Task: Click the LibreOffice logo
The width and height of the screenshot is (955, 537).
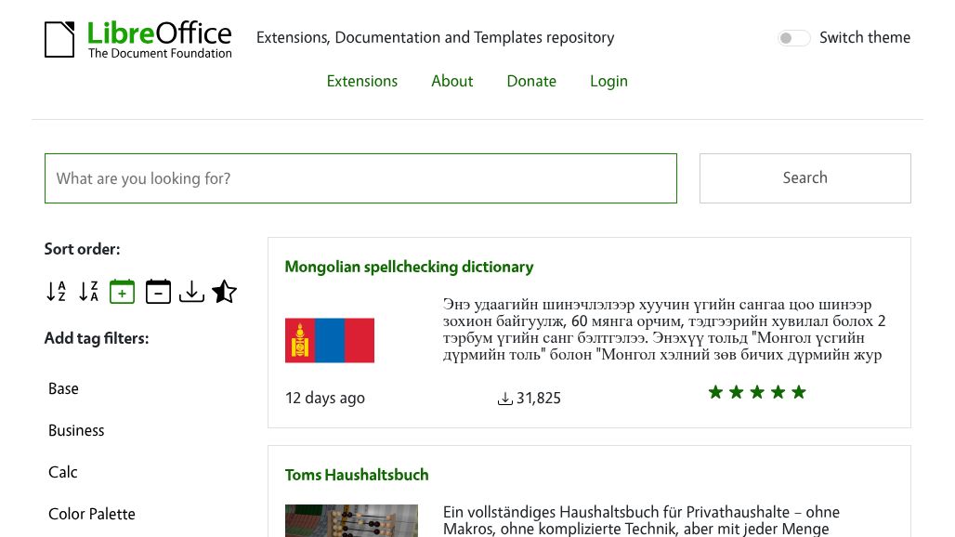Action: [x=138, y=40]
